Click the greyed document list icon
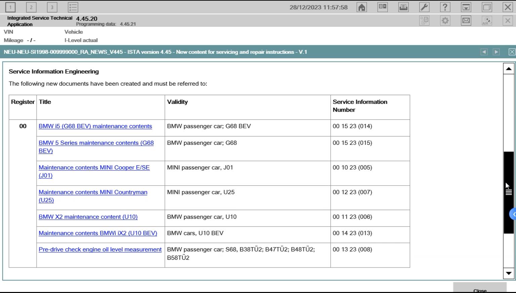The width and height of the screenshot is (516, 293). (x=424, y=21)
